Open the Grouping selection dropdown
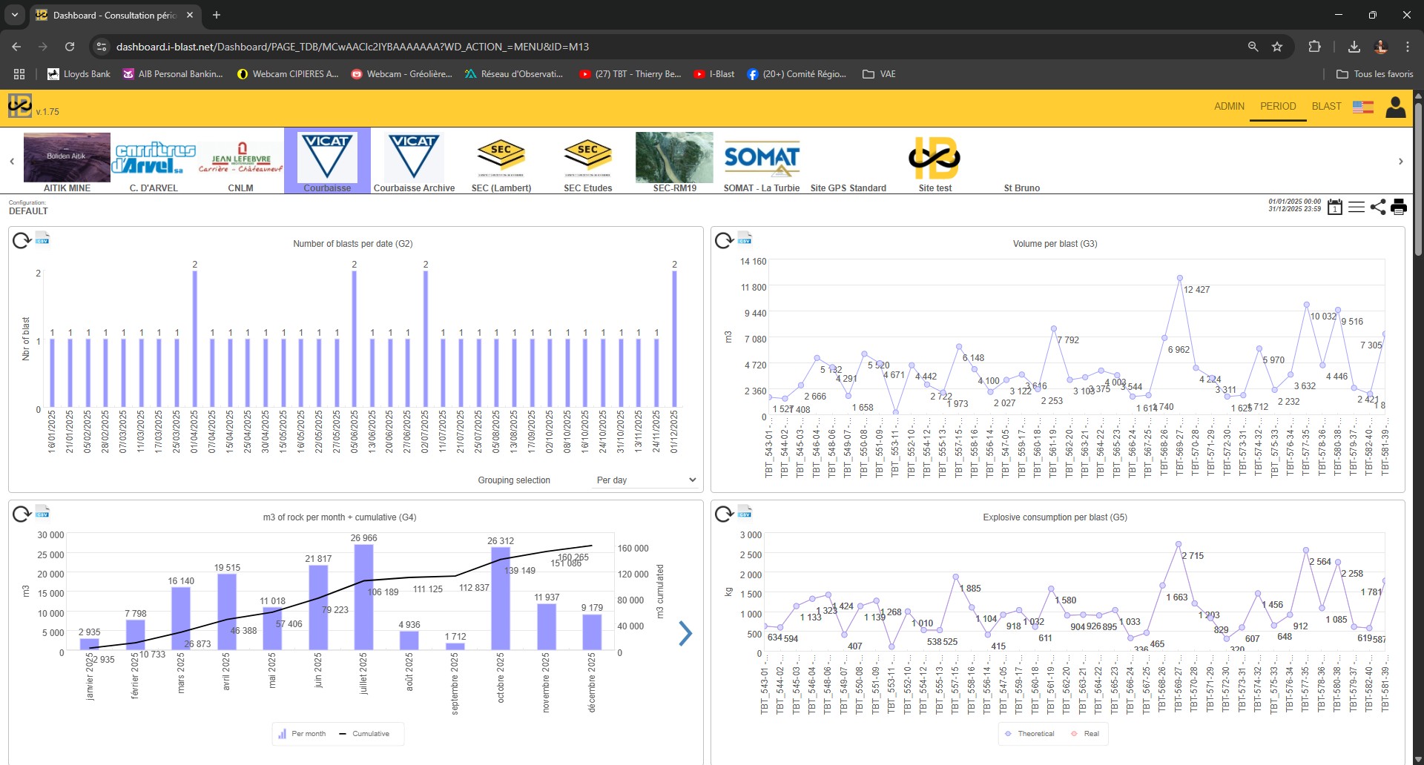 pos(644,480)
